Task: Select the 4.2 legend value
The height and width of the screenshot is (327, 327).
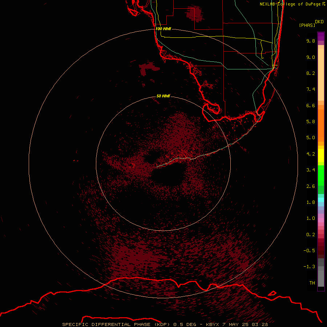Action: [311, 154]
